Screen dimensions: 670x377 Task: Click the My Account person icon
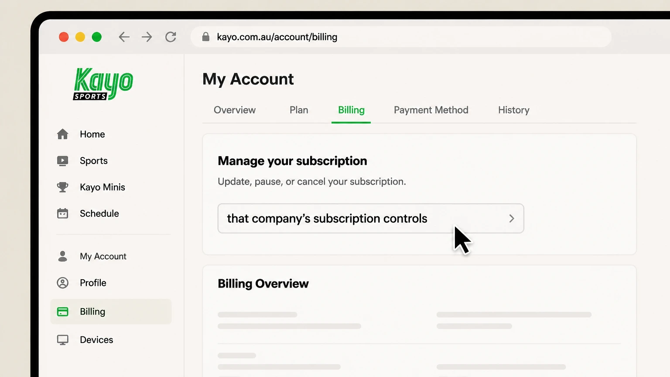63,256
